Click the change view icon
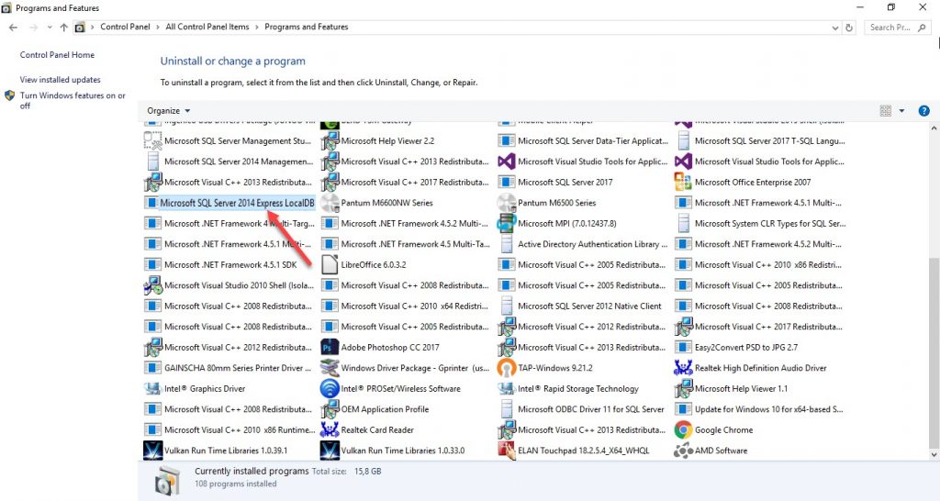Image resolution: width=940 pixels, height=501 pixels. pyautogui.click(x=886, y=111)
